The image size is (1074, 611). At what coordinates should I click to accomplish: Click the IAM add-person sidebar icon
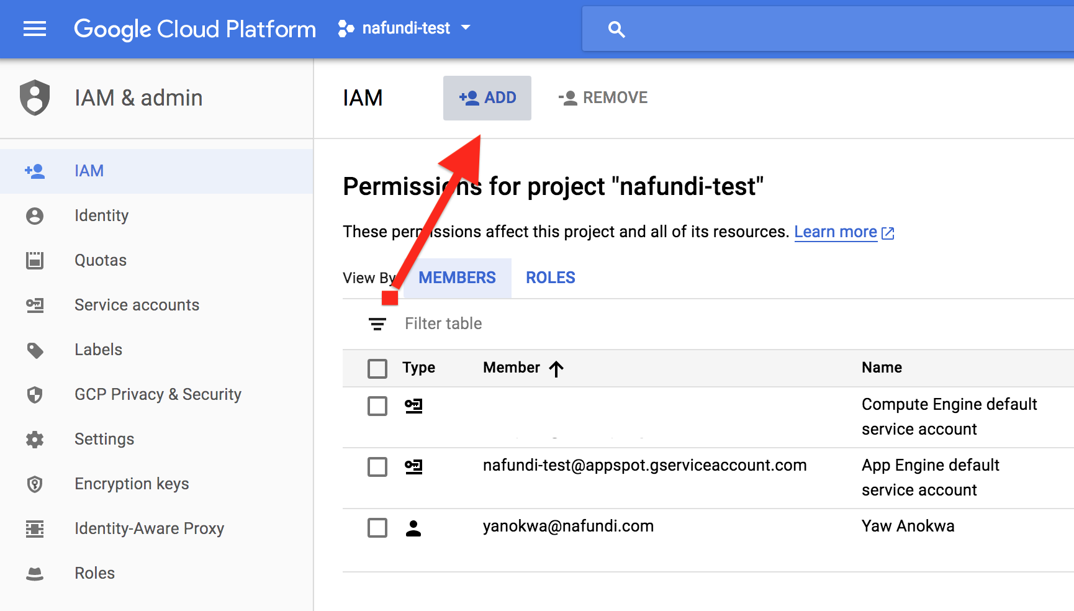coord(35,171)
